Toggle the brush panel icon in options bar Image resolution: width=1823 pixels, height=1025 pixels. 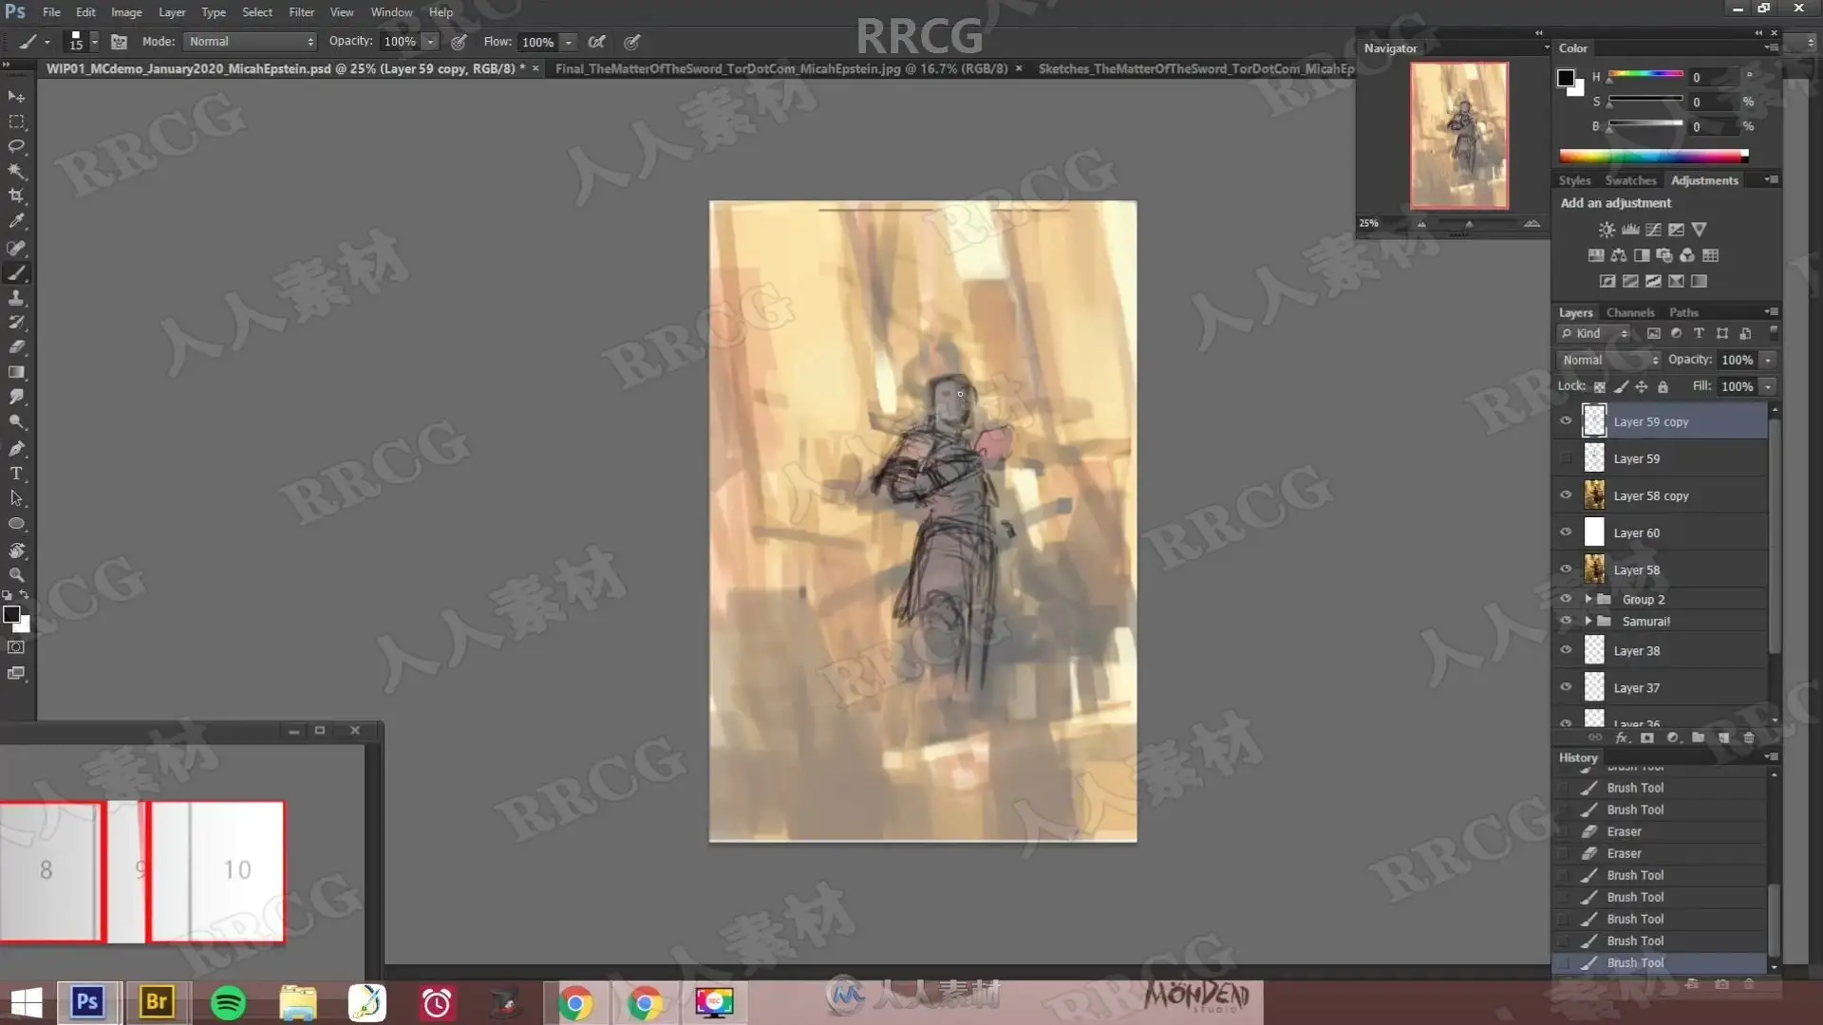(119, 42)
